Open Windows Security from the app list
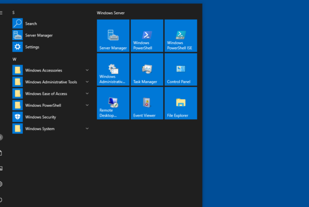This screenshot has height=207, width=309. 51,117
